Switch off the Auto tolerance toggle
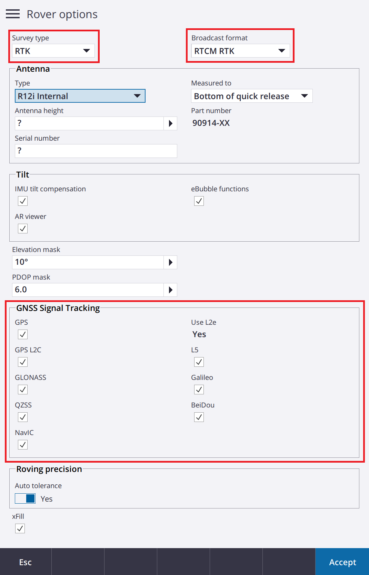369x575 pixels. pos(25,498)
